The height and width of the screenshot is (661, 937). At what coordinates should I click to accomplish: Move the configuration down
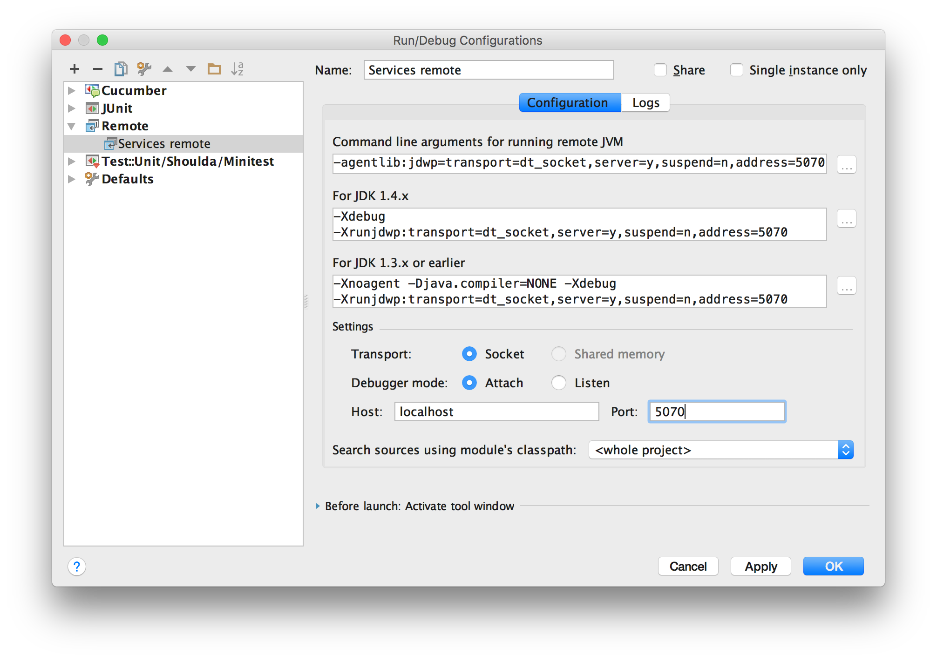click(190, 68)
